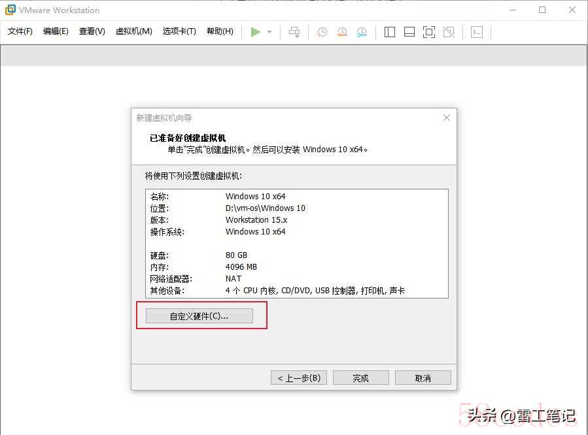Toggle the library sidebar view icon
Screen dimensions: 588x435
[x=390, y=32]
